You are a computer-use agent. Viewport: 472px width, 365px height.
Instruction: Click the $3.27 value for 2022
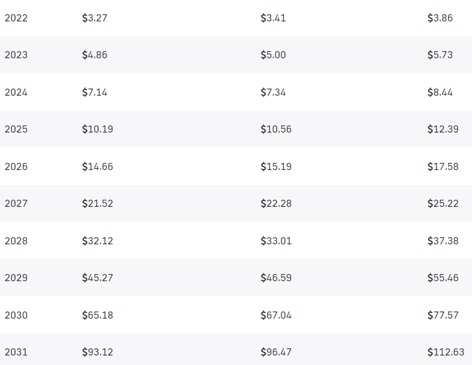(95, 18)
